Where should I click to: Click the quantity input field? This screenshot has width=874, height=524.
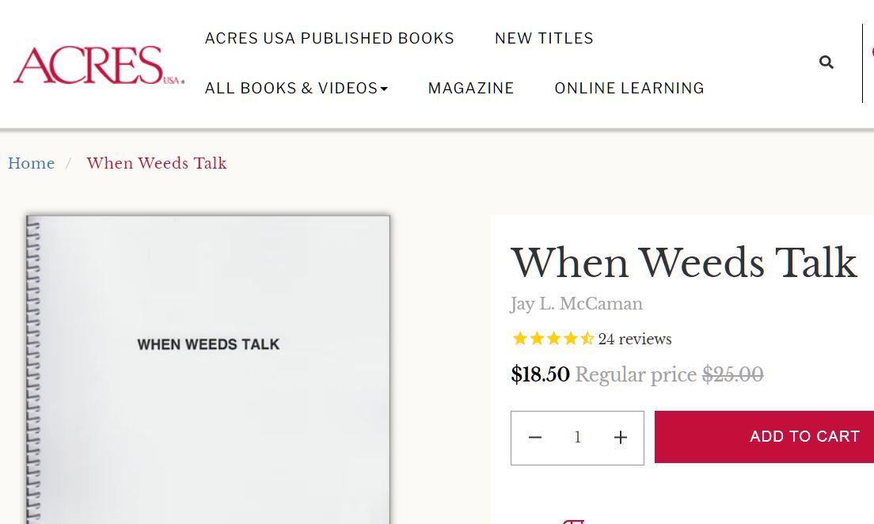click(x=578, y=438)
